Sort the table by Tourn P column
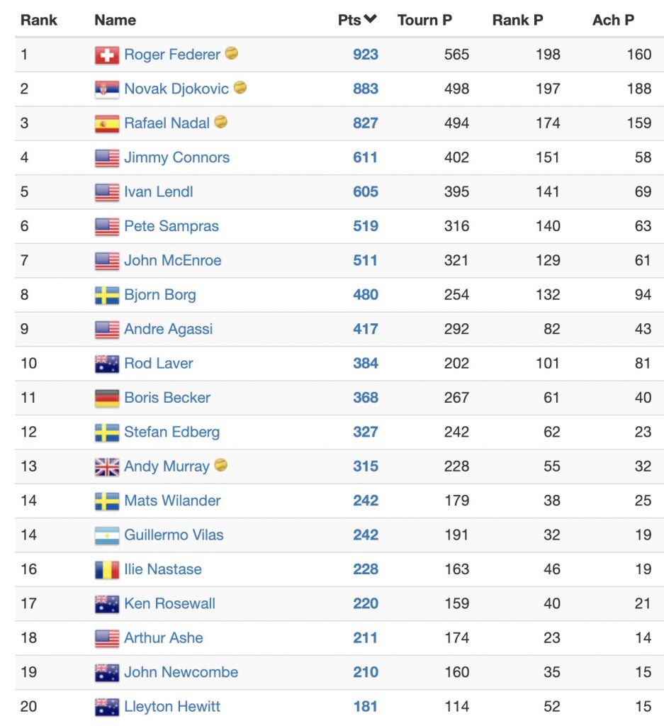 click(x=424, y=20)
